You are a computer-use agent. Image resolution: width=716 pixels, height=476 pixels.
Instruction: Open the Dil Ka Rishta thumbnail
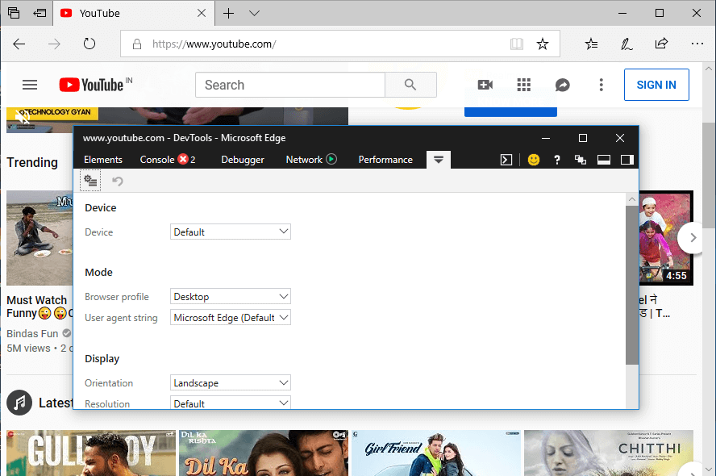click(264, 453)
